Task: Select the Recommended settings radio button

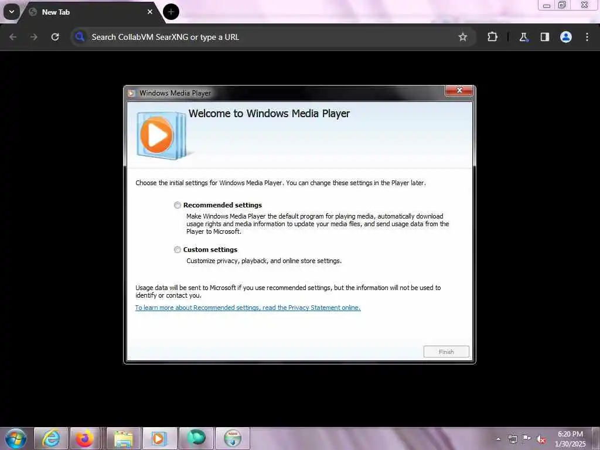Action: 178,205
